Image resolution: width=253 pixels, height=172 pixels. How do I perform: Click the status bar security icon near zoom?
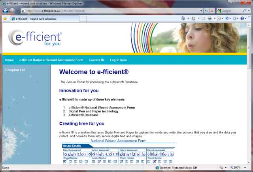[221, 168]
